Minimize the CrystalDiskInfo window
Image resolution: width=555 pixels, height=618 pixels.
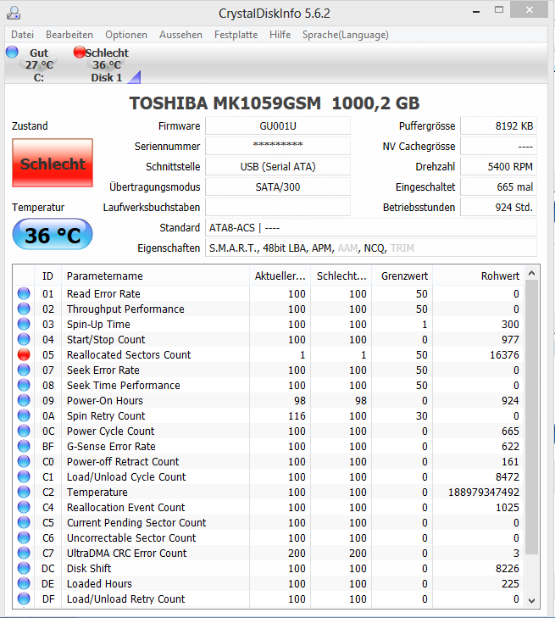(476, 12)
